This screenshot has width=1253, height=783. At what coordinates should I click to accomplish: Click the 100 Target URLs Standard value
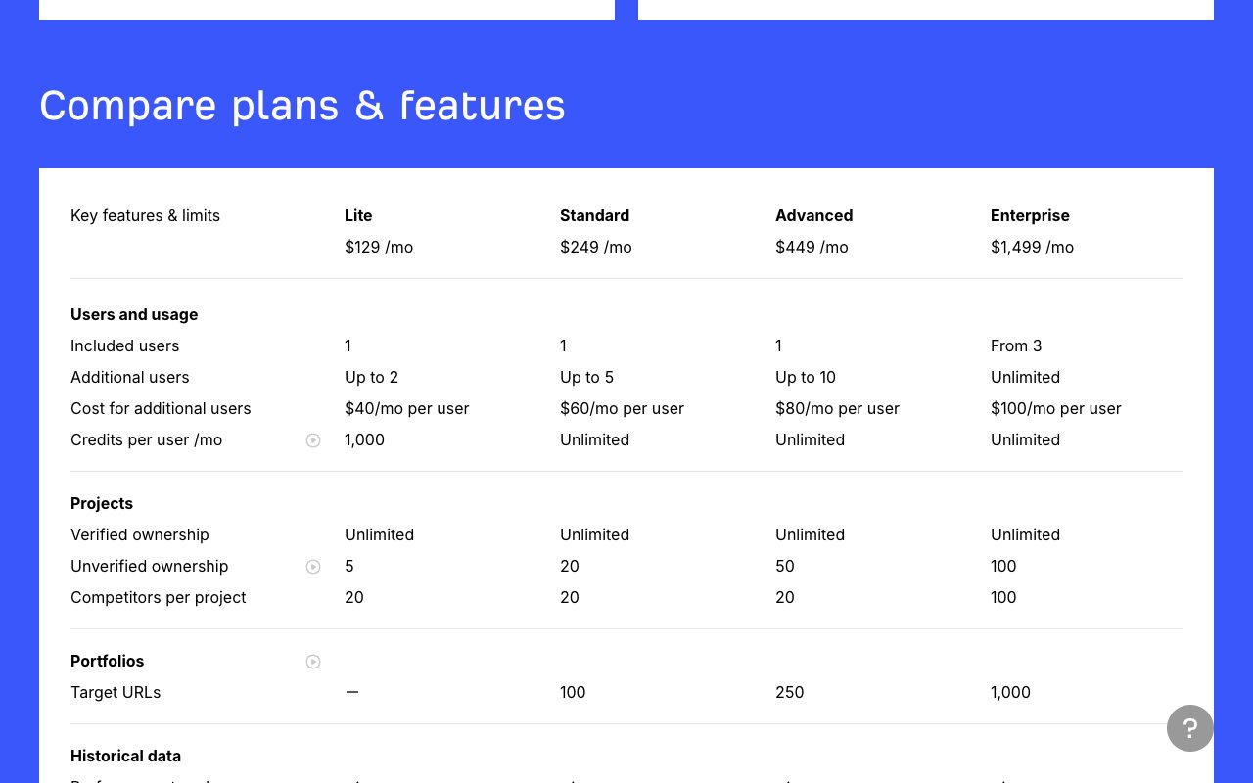click(573, 692)
